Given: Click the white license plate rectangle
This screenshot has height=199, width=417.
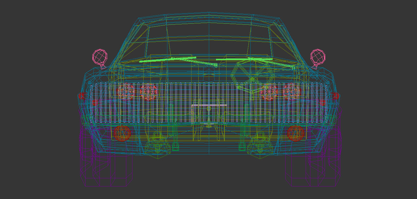Looking at the screenshot, I should (x=209, y=114).
